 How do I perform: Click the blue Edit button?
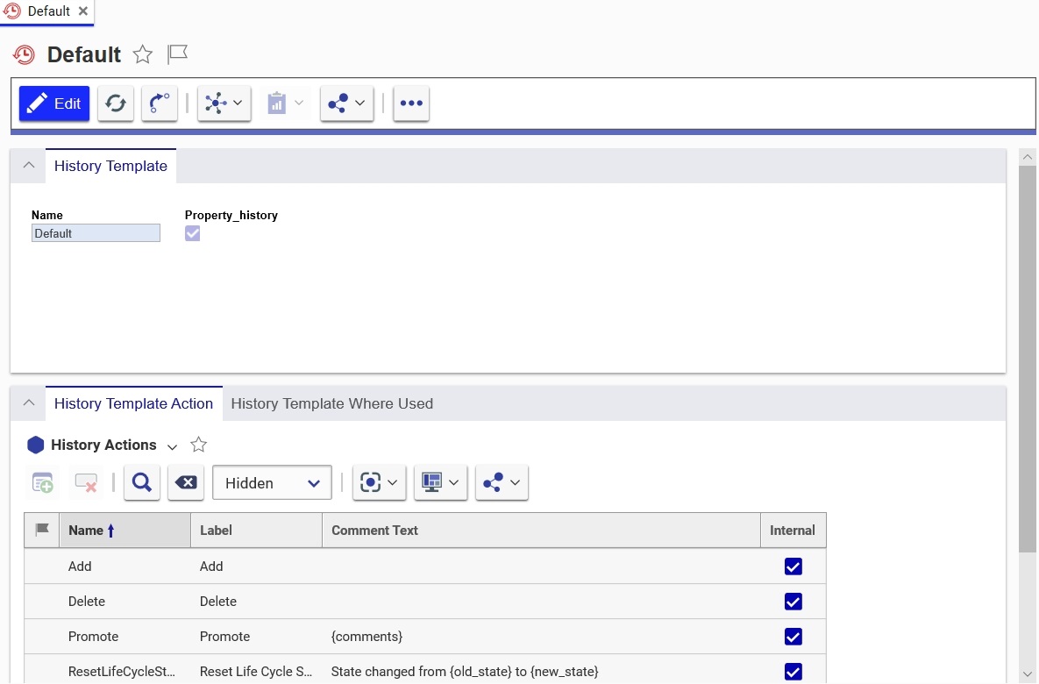pyautogui.click(x=54, y=103)
